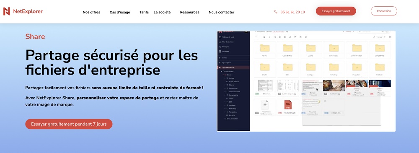Select Tableau de bord in dark sidebar
Screen dimensions: 419x153
227,37
